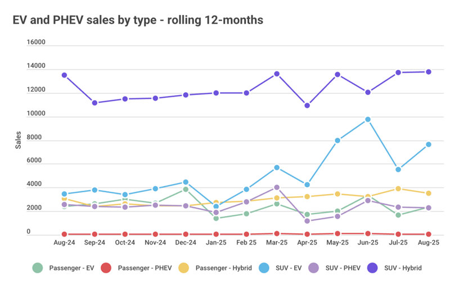Click the SUV - Hybrid dip point at Apr-25
Viewport: 450px width, 284px height.
pyautogui.click(x=307, y=105)
